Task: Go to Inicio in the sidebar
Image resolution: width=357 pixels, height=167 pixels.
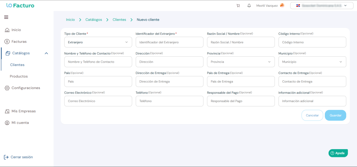Action: [x=13, y=30]
